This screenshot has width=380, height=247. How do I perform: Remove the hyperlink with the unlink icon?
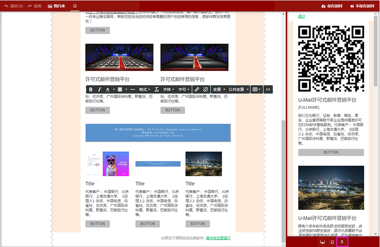pos(205,89)
